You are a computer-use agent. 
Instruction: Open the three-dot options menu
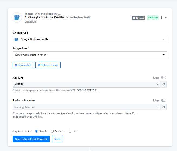162,18
